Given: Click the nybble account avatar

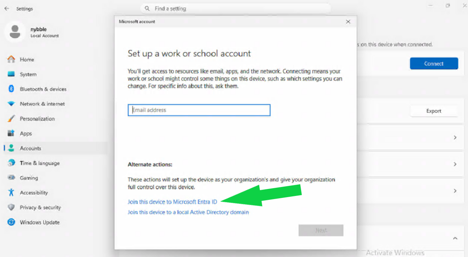Looking at the screenshot, I should tap(14, 31).
